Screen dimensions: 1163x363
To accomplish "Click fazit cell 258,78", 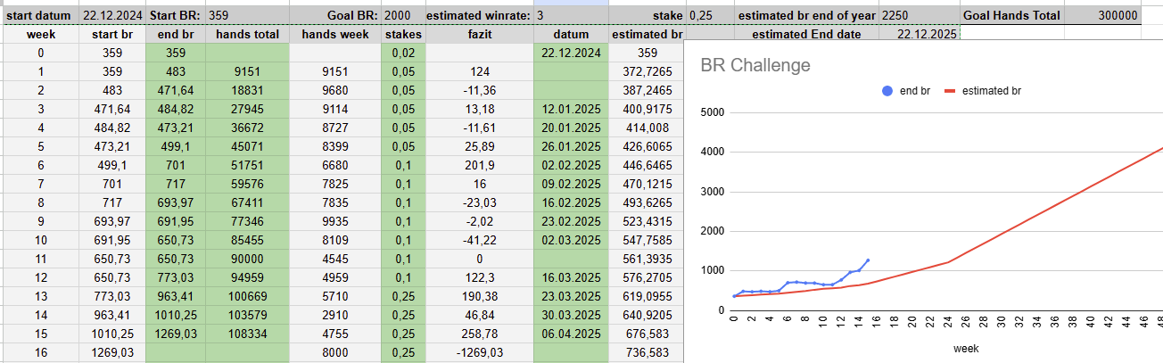I will [480, 334].
